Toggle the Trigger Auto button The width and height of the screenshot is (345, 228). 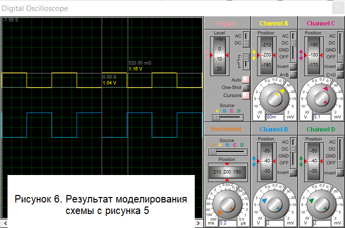click(x=245, y=79)
